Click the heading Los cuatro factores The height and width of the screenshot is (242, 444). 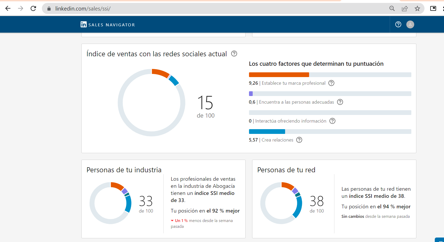316,64
